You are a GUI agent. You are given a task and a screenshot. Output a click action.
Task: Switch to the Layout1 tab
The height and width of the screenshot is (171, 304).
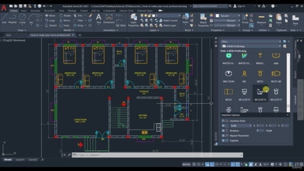coord(20,160)
